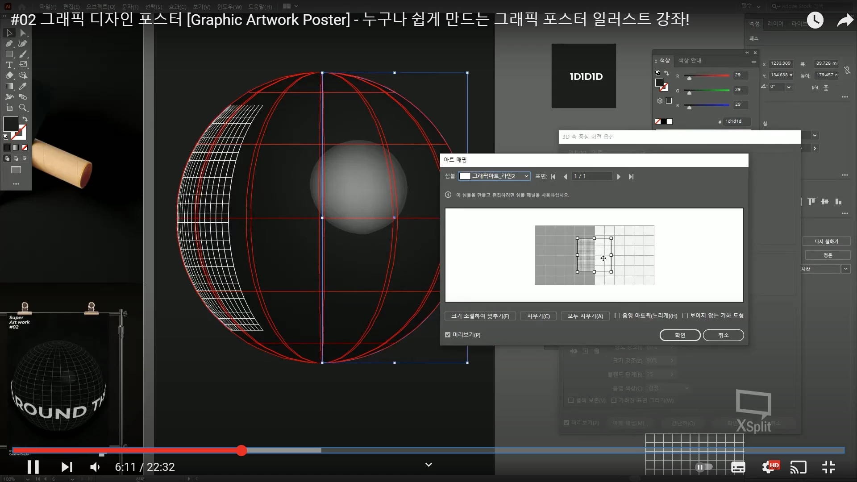857x482 pixels.
Task: Go to next surface in Art Mapping
Action: click(x=619, y=177)
